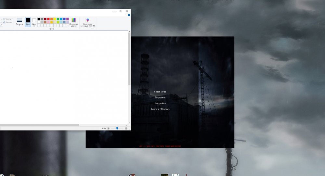Pick the pale light turquoise swatch
This screenshot has height=176, width=325.
pyautogui.click(x=61, y=22)
